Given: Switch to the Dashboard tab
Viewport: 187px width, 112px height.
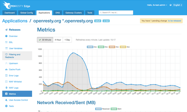Looking at the screenshot, I should (x=10, y=13).
